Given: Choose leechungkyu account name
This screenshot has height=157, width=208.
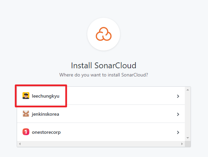Looking at the screenshot, I should pos(46,96).
